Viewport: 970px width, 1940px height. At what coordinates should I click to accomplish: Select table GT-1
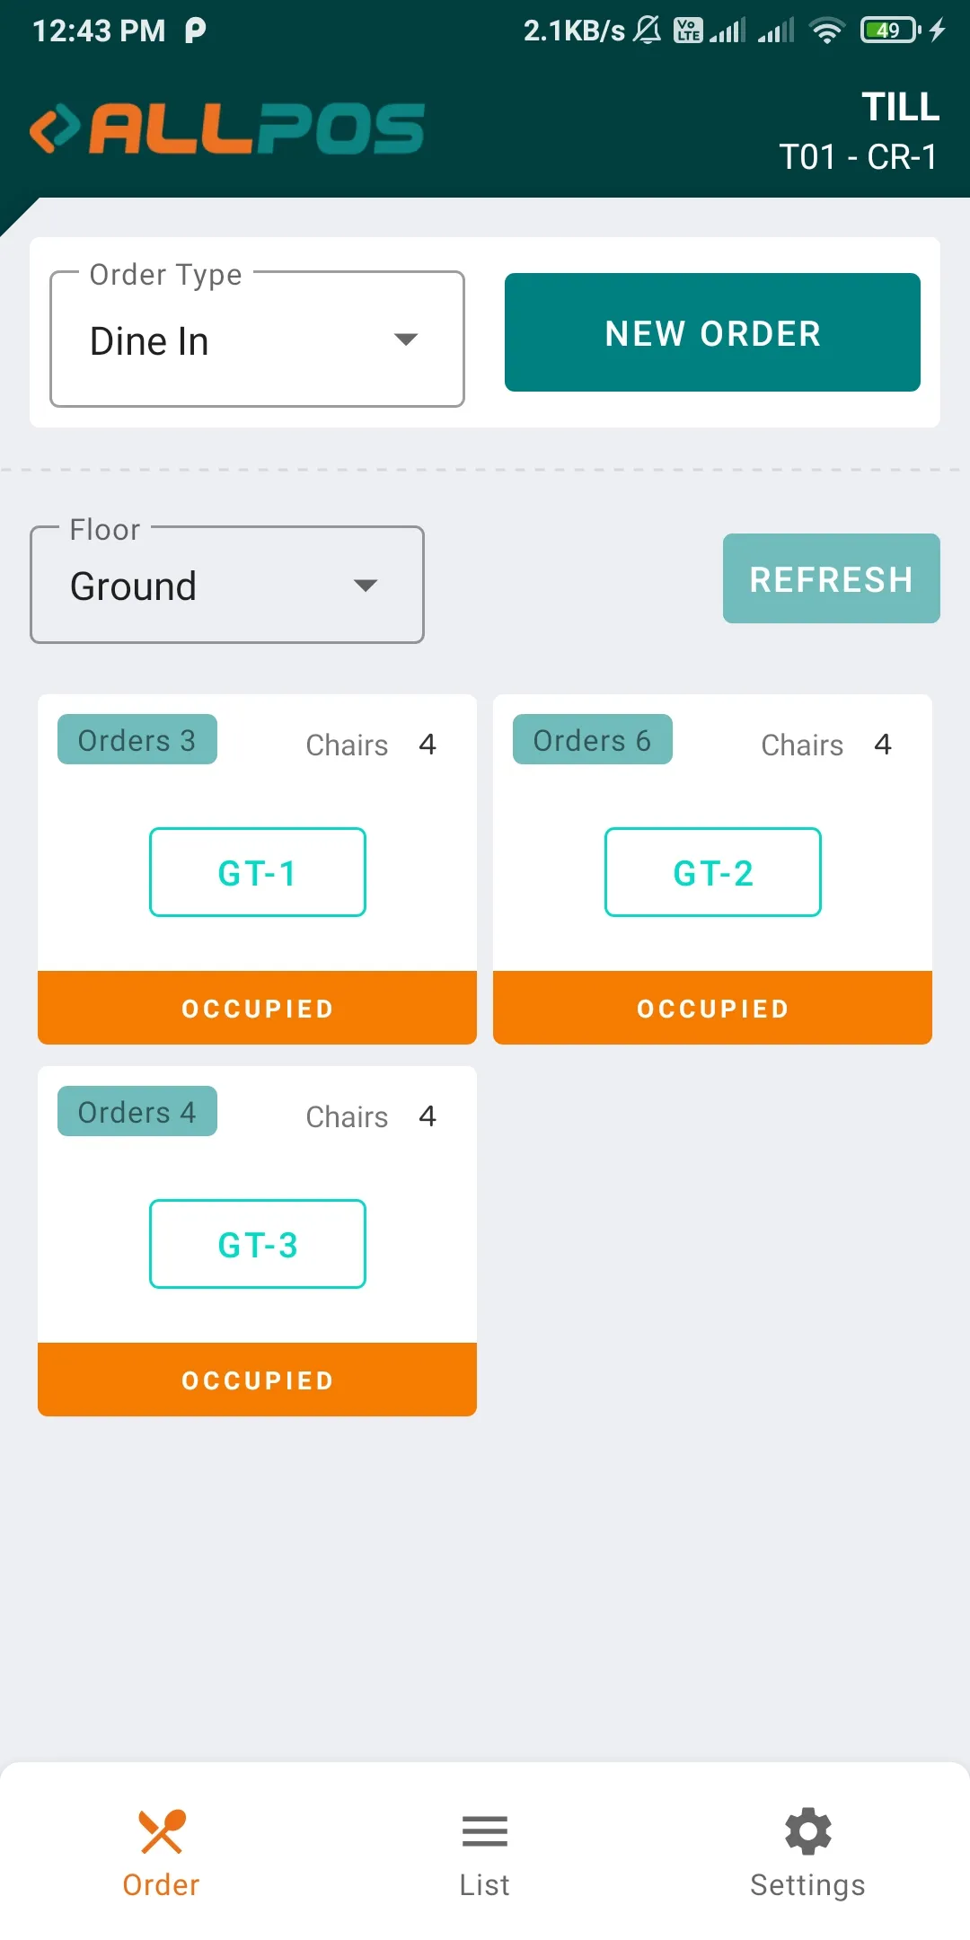pyautogui.click(x=258, y=872)
